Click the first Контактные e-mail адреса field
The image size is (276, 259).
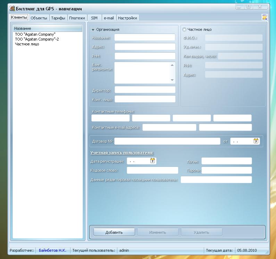[169, 127]
